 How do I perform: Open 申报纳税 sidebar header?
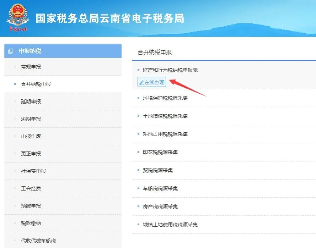point(63,51)
